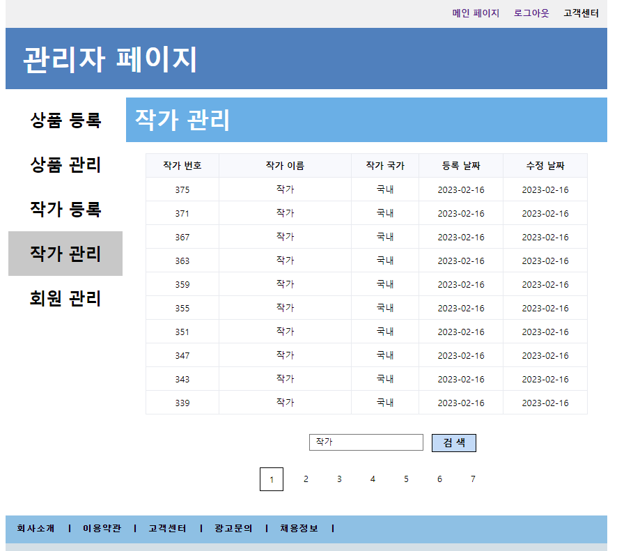Click the 작가 search input field
This screenshot has height=551, width=617.
[x=366, y=442]
